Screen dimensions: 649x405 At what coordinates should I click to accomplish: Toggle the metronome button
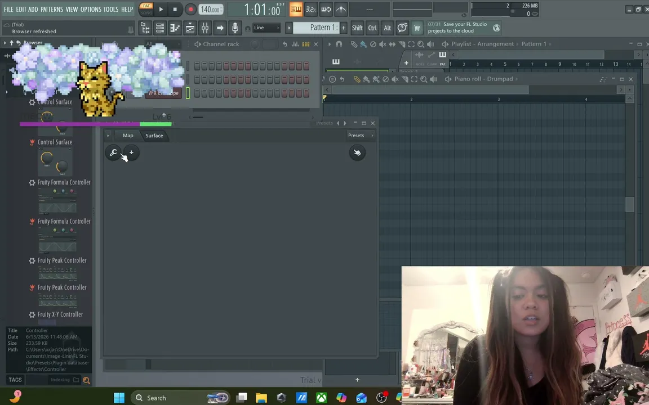(x=341, y=9)
